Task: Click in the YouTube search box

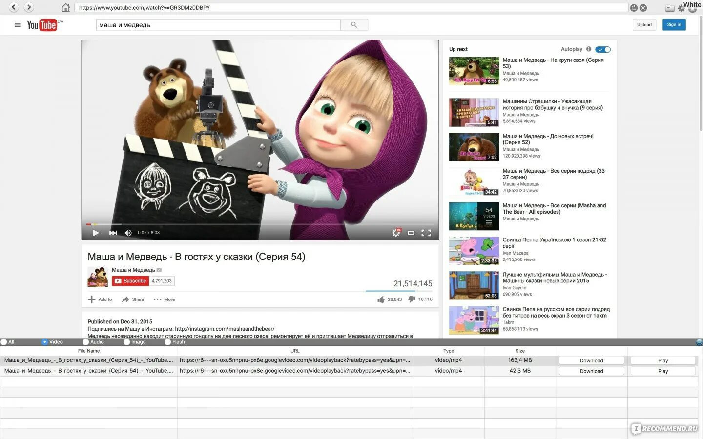Action: (x=218, y=25)
